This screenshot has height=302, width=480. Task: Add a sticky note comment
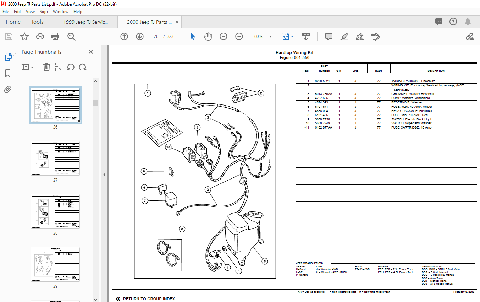tap(329, 36)
